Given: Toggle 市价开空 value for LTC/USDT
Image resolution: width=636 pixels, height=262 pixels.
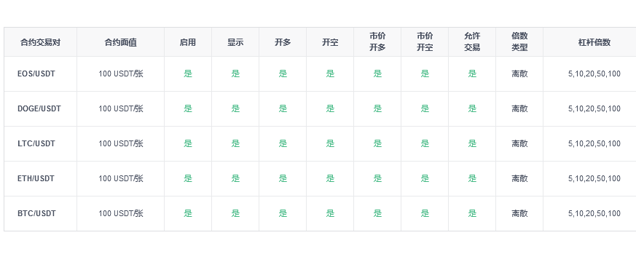Looking at the screenshot, I should click(x=425, y=143).
